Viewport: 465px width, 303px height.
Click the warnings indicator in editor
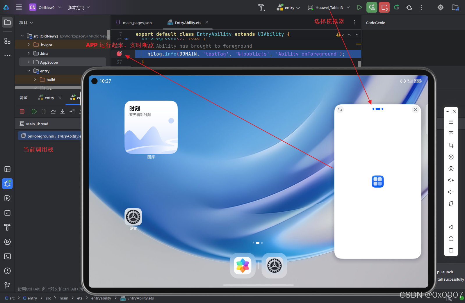340,35
